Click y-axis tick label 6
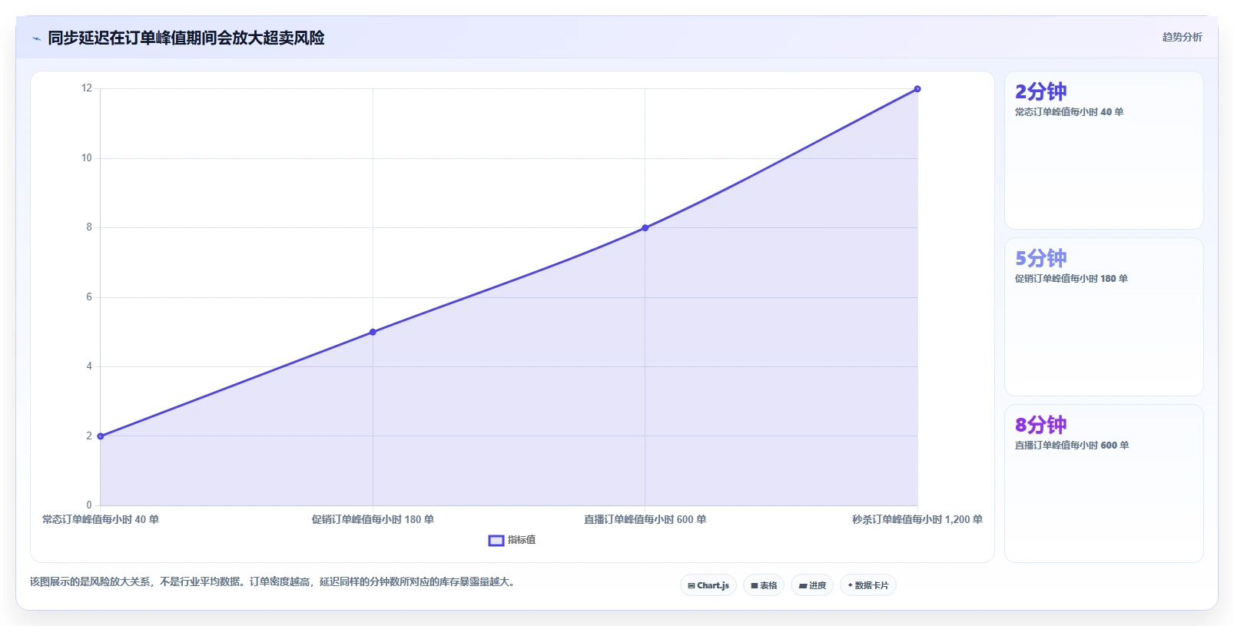Screen dimensions: 1234x626 [89, 297]
